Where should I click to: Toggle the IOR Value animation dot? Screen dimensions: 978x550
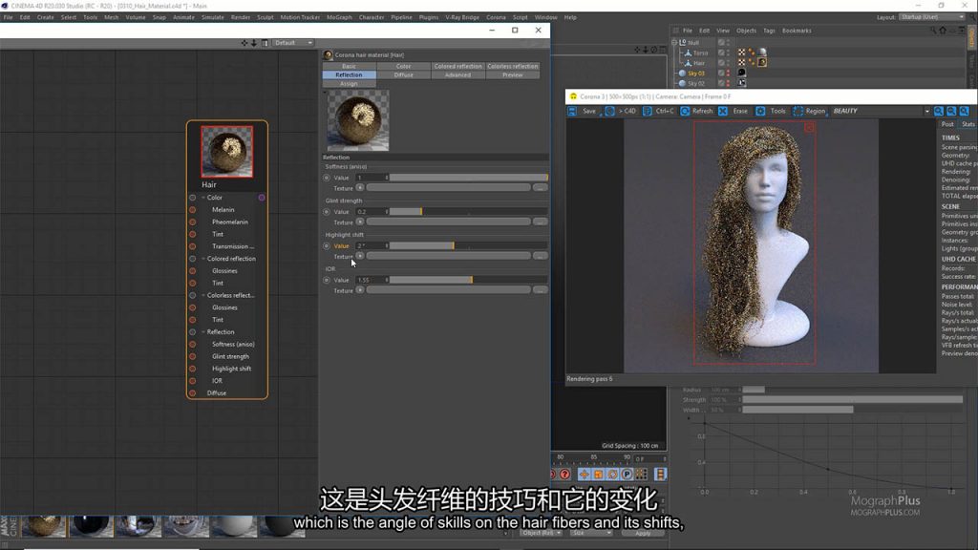point(327,280)
